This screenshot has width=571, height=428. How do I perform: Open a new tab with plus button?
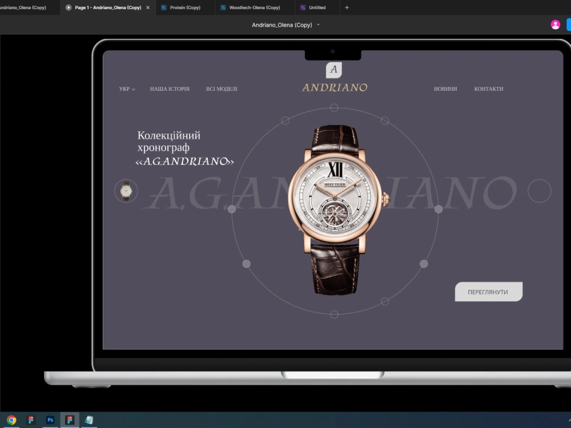pyautogui.click(x=347, y=7)
